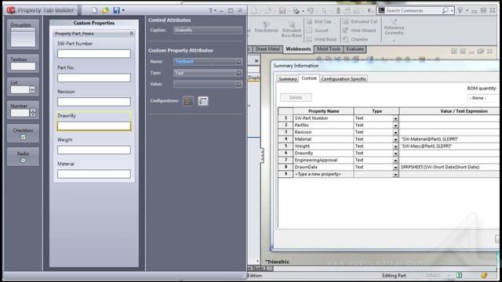The width and height of the screenshot is (502, 282).
Task: Click the EngineeringApproval property name cell
Action: point(323,160)
